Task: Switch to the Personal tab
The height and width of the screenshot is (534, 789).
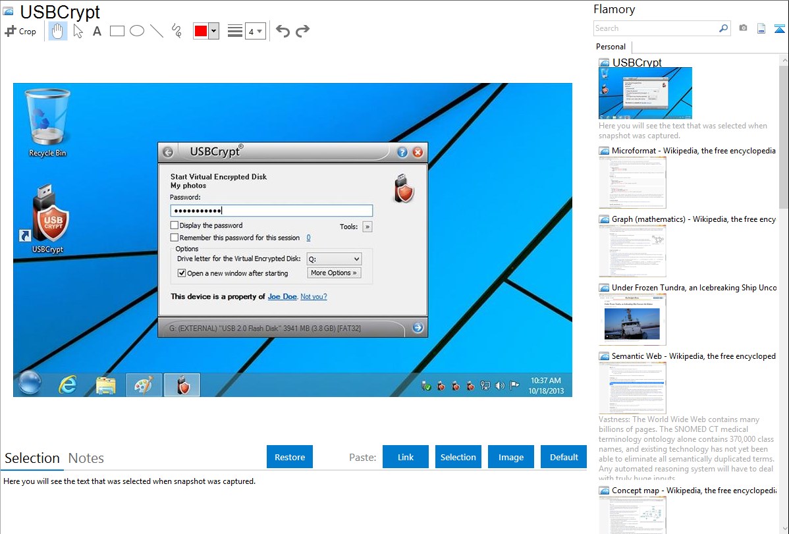Action: pos(611,47)
